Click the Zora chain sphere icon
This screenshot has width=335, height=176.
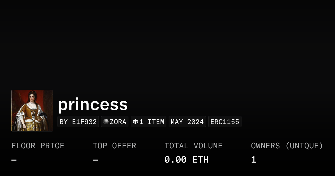tap(106, 122)
